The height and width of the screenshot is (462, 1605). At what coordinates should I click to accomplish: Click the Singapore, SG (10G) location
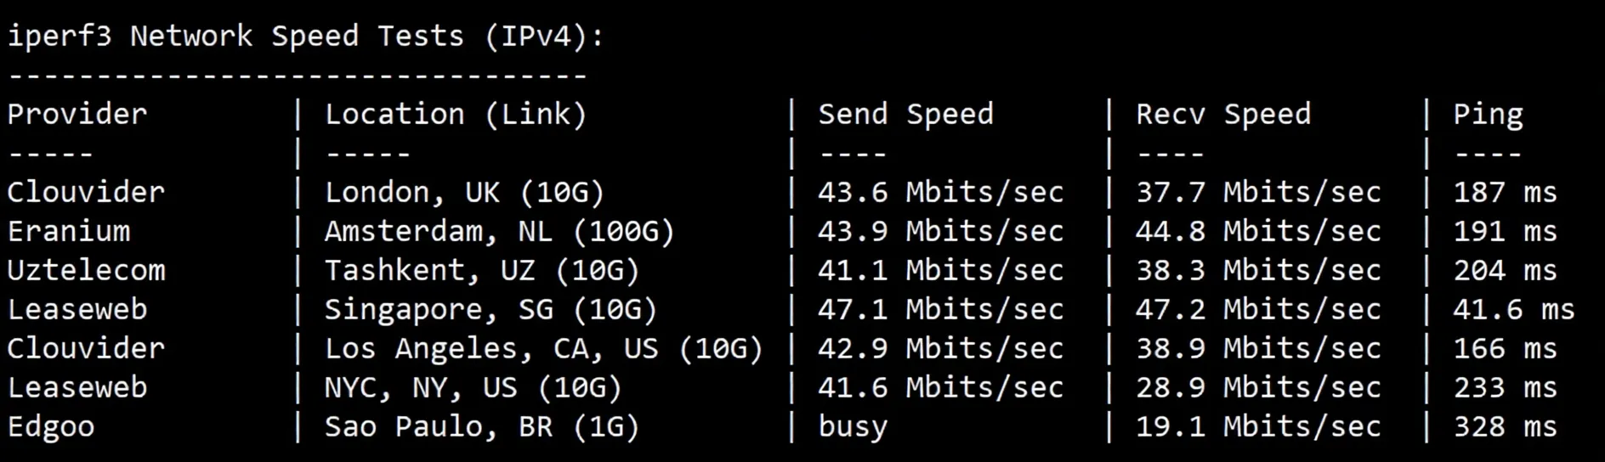[491, 309]
